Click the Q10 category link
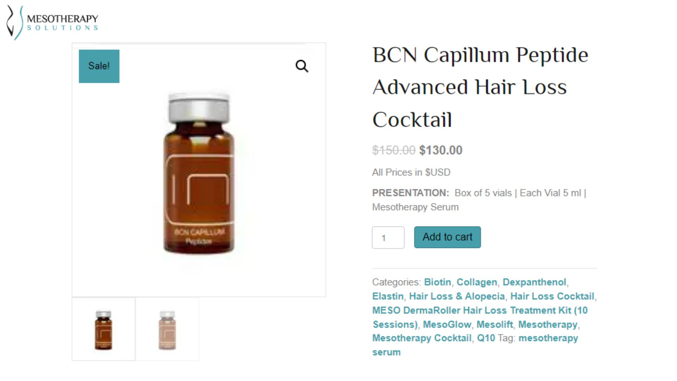The height and width of the screenshot is (381, 677). click(x=486, y=338)
